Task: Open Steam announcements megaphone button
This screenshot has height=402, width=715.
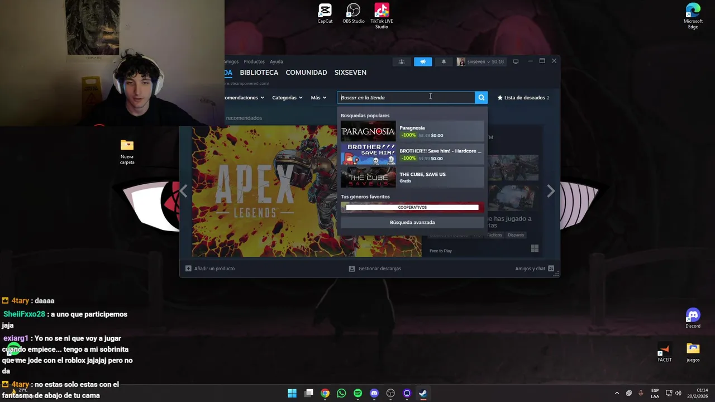Action: click(x=423, y=61)
